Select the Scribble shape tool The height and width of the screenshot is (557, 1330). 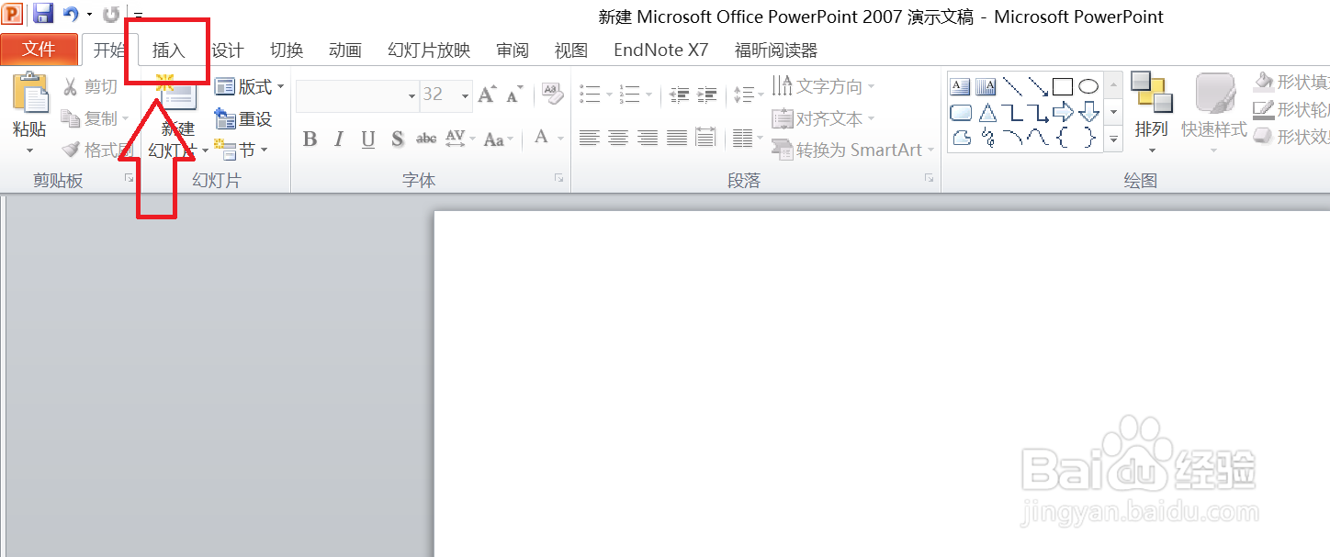[986, 138]
